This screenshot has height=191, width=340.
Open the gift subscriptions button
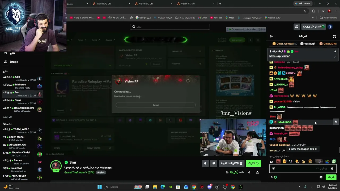[232, 163]
